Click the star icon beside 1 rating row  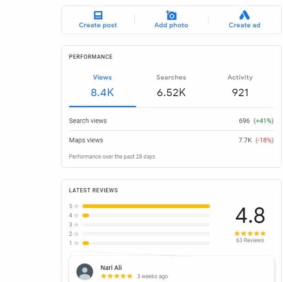tap(76, 243)
